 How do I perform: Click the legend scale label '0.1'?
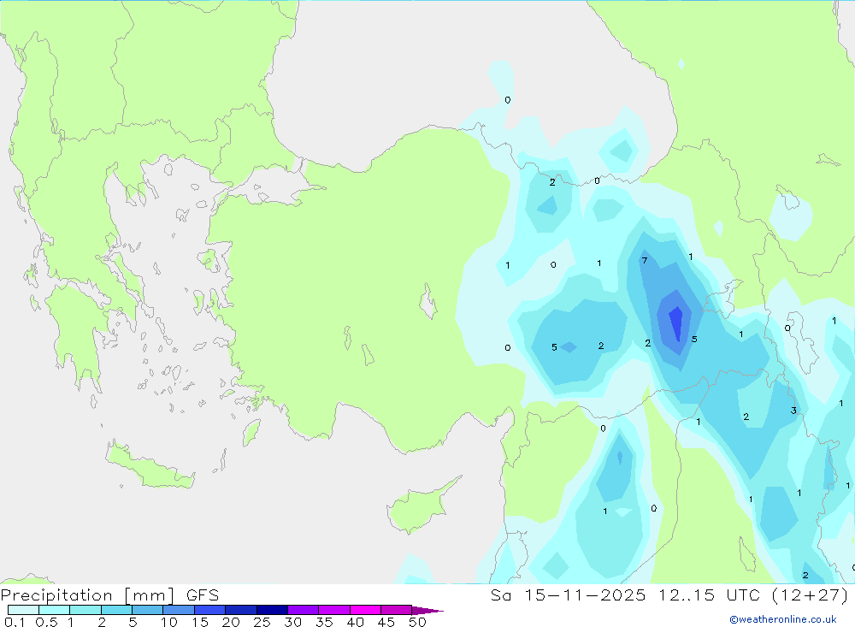click(x=15, y=622)
